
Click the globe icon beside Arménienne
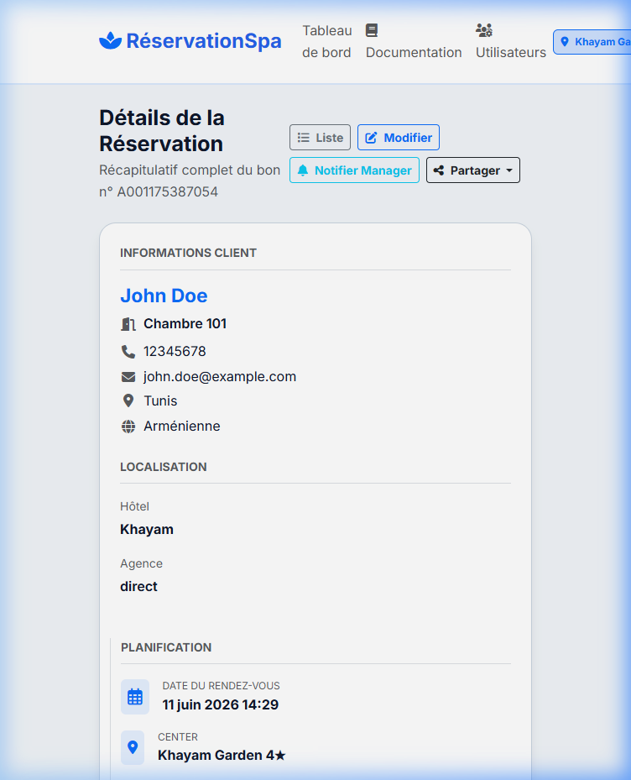(128, 427)
